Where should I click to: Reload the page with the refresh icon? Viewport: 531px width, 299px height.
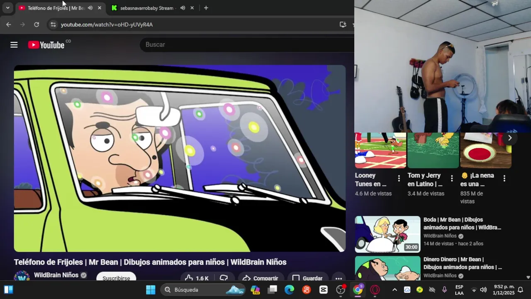point(37,25)
